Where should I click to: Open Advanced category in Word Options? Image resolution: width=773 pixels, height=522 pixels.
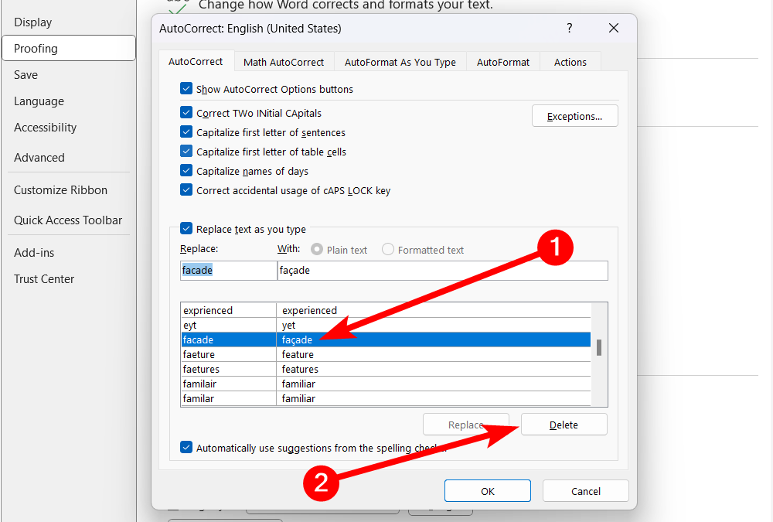click(69, 158)
